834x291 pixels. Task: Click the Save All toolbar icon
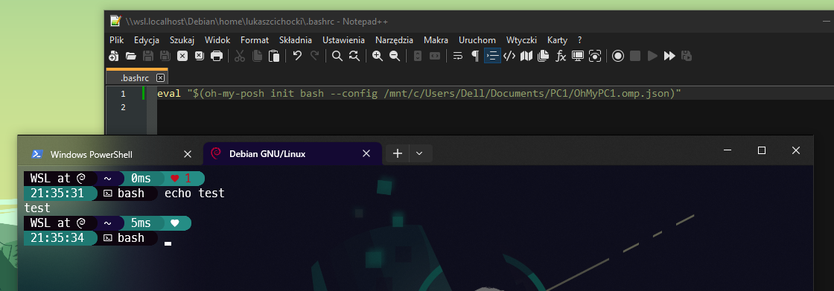(165, 56)
